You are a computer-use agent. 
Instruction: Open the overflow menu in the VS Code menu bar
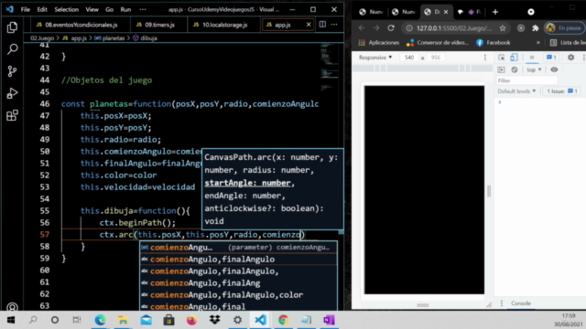click(143, 9)
